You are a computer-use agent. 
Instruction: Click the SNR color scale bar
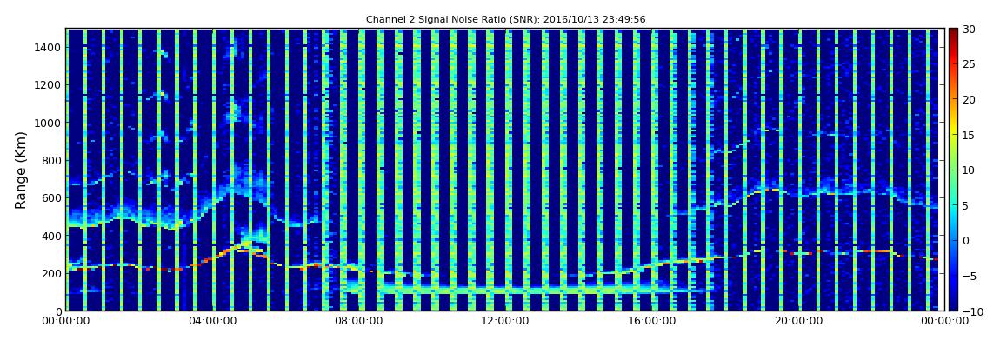[x=953, y=170]
